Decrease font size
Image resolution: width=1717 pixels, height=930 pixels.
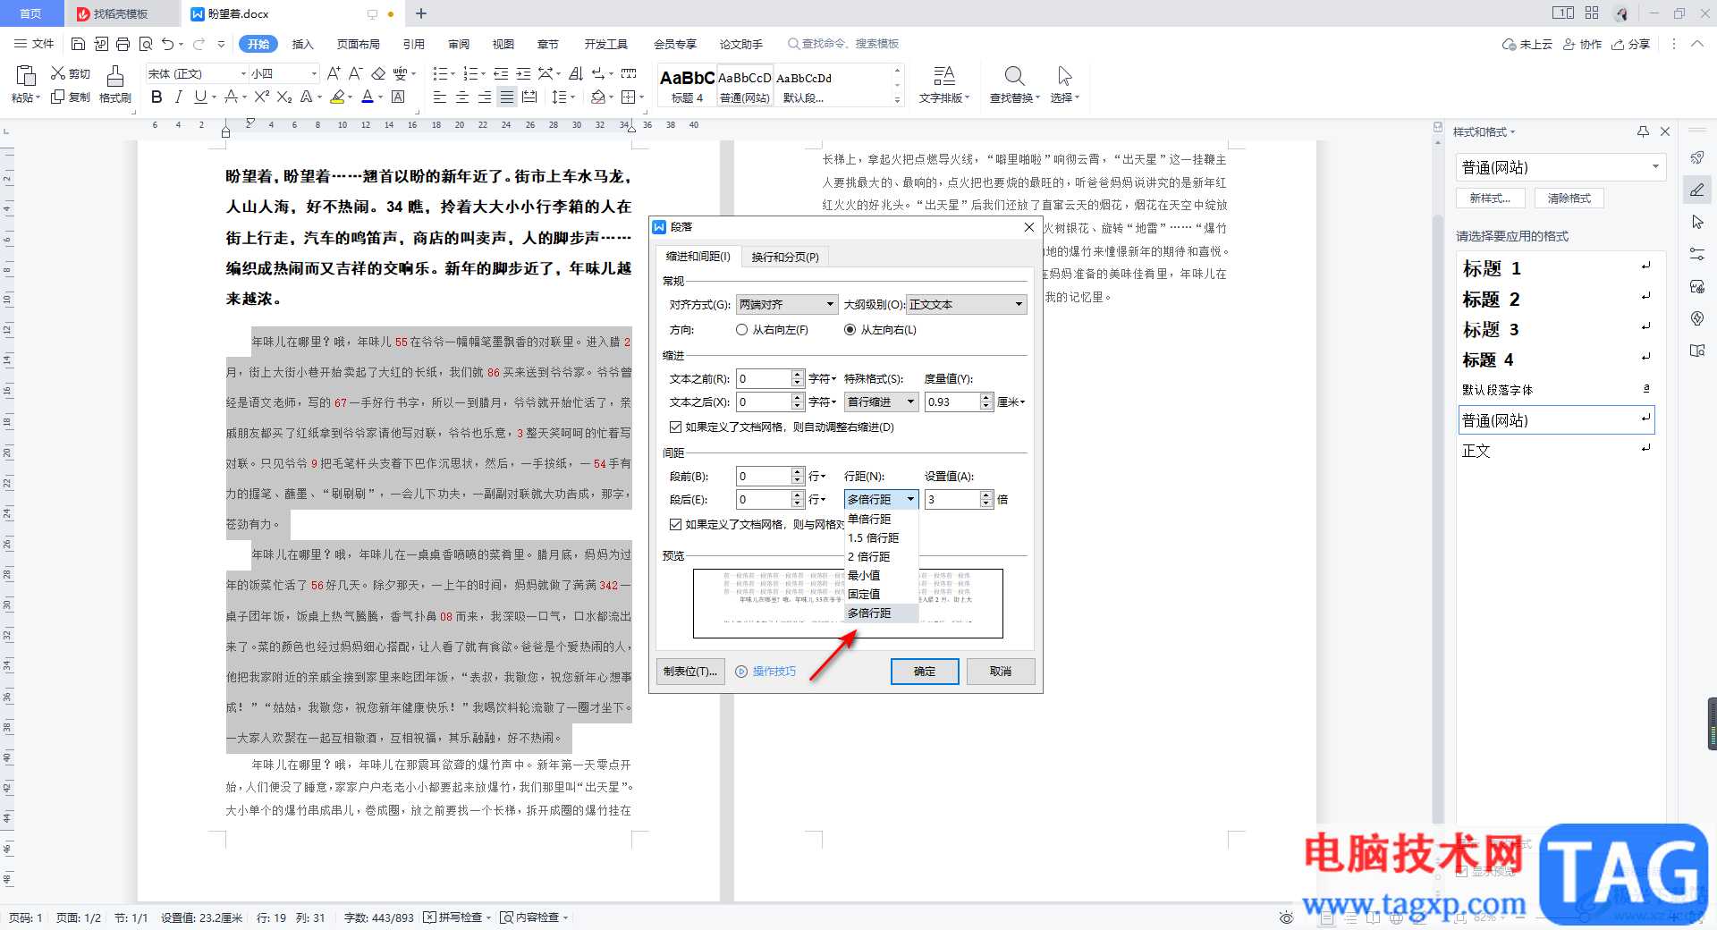click(x=355, y=73)
